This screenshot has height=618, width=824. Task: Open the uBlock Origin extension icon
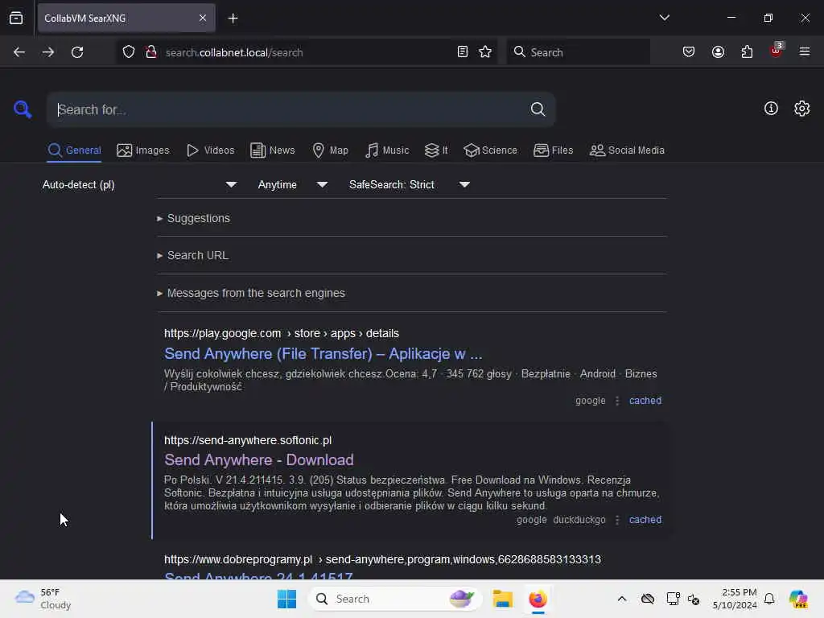[777, 51]
